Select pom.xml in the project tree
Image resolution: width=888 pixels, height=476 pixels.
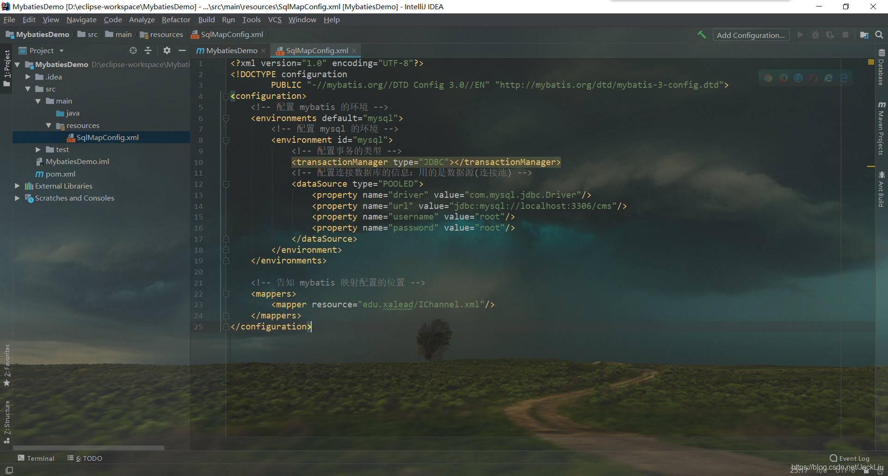click(55, 174)
